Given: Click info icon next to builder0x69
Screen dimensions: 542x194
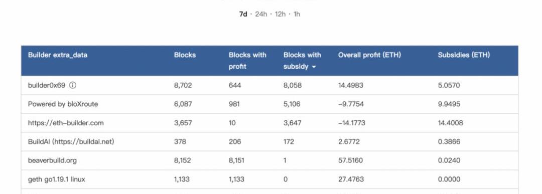Looking at the screenshot, I should [x=73, y=85].
